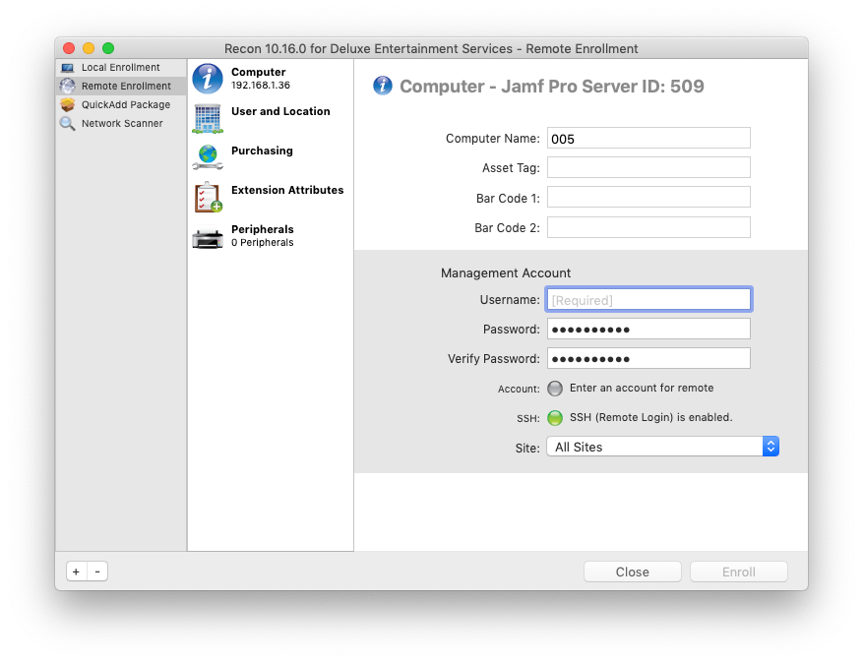This screenshot has height=663, width=863.
Task: Click the plus add button
Action: point(77,572)
